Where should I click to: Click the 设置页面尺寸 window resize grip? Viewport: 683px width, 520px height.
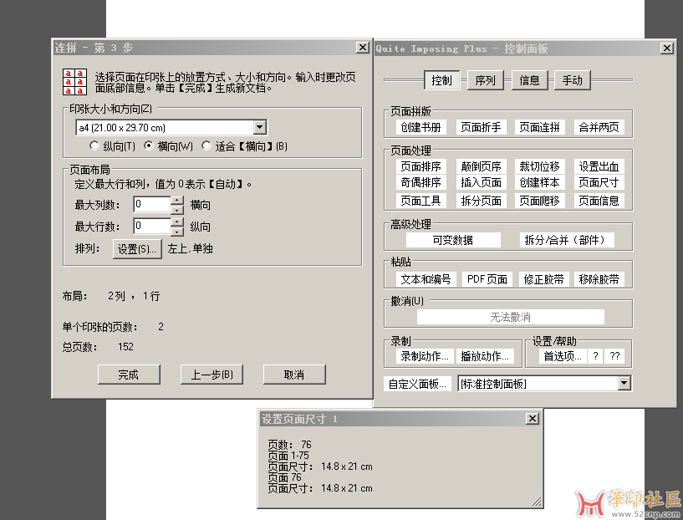pyautogui.click(x=537, y=502)
